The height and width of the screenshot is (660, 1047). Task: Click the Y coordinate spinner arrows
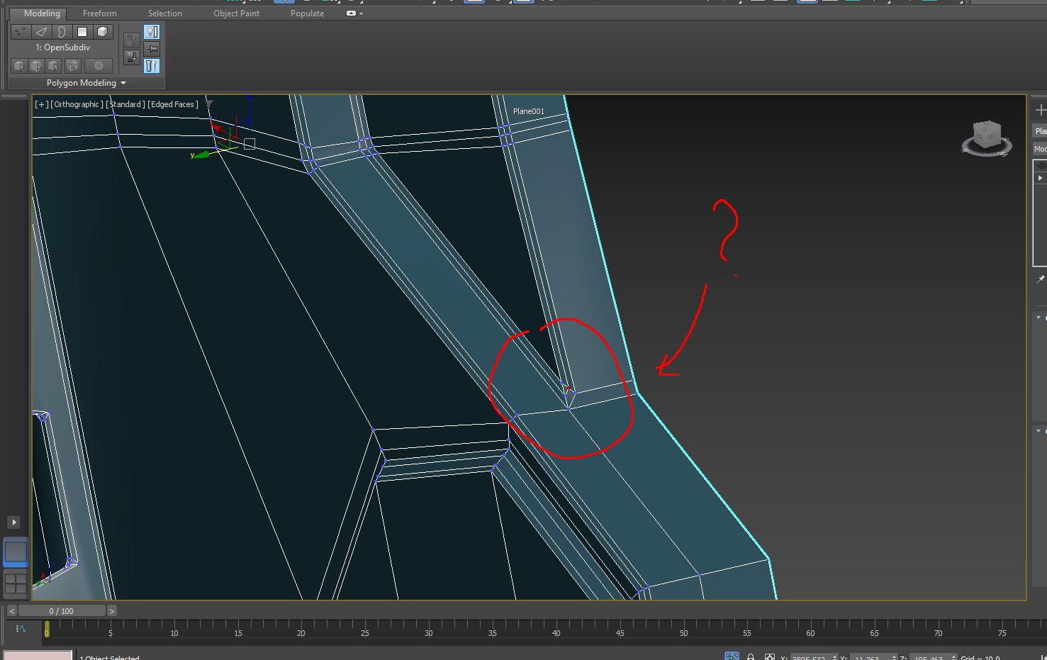[x=894, y=657]
